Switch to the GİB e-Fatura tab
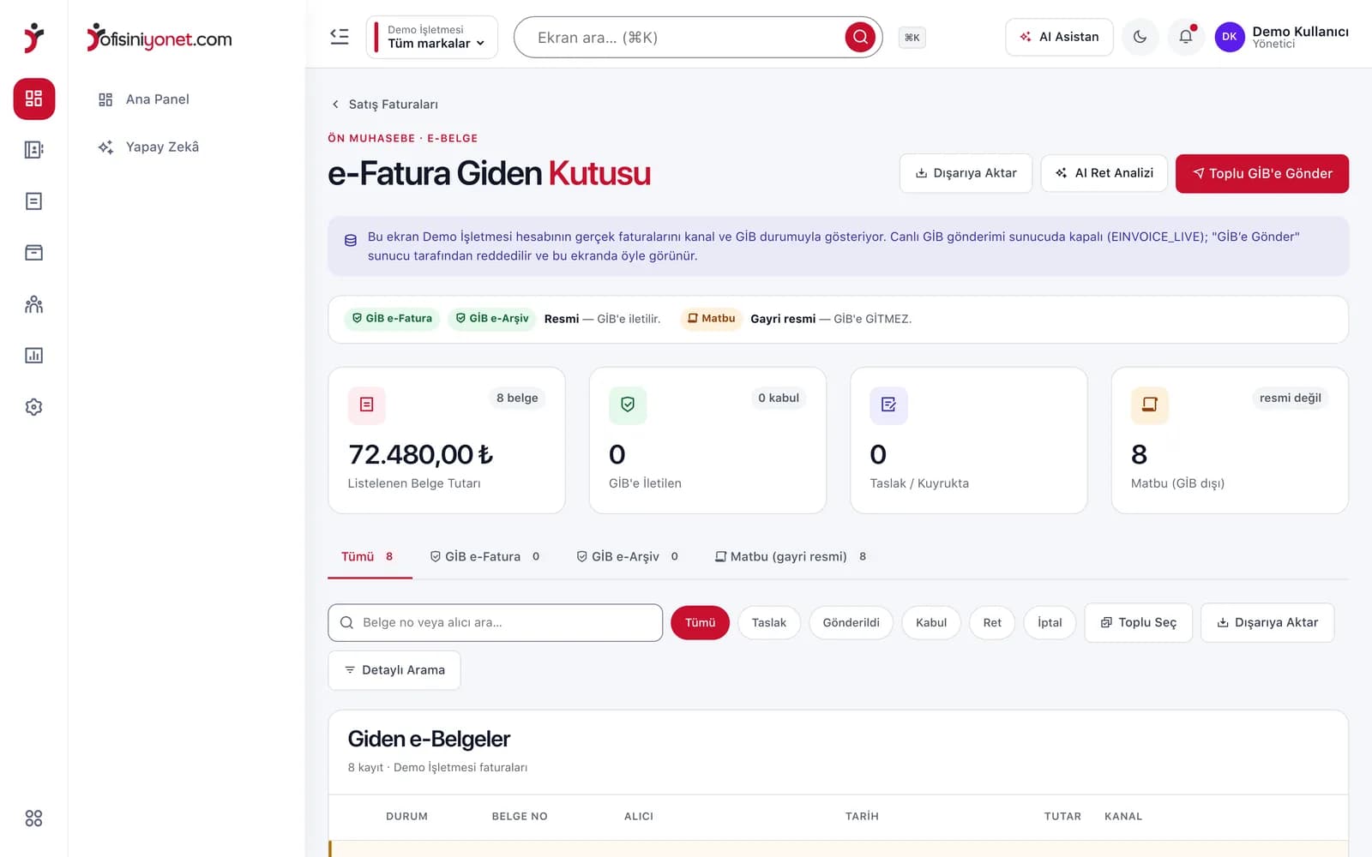 [x=484, y=557]
